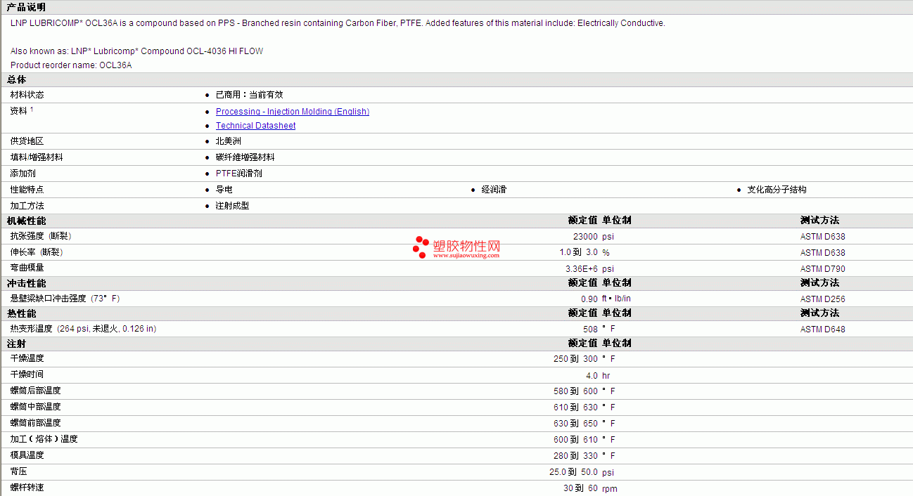
Task: Select the 碳纤维增强材料 value
Action: 245,157
